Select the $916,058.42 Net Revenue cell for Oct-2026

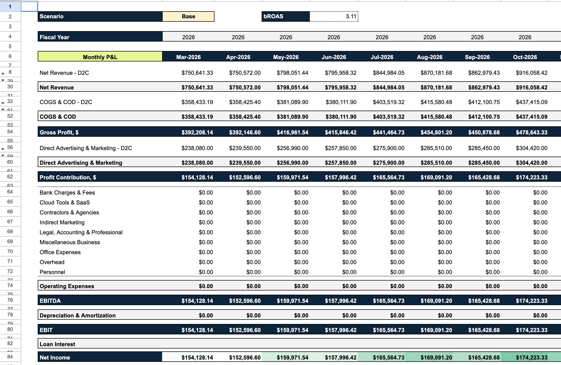pyautogui.click(x=532, y=87)
